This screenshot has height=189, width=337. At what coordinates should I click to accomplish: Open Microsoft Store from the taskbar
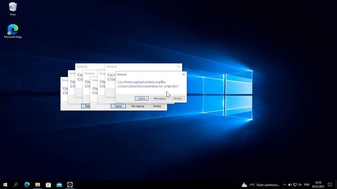(48, 184)
